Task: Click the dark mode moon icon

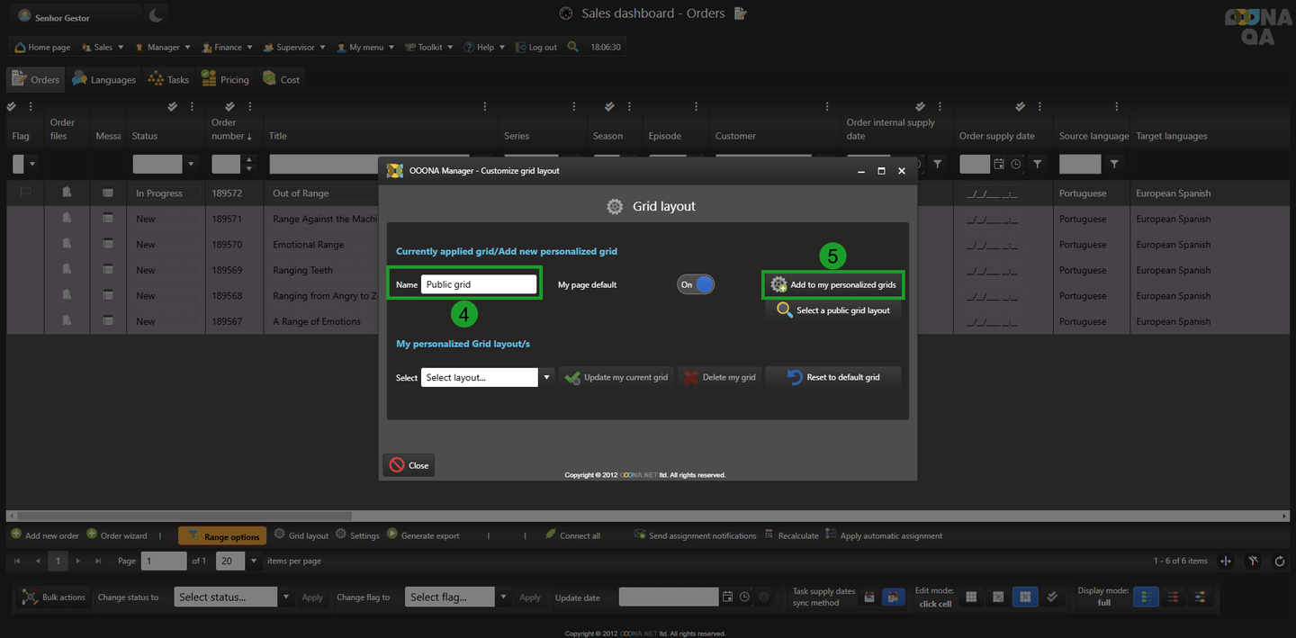Action: [x=156, y=15]
